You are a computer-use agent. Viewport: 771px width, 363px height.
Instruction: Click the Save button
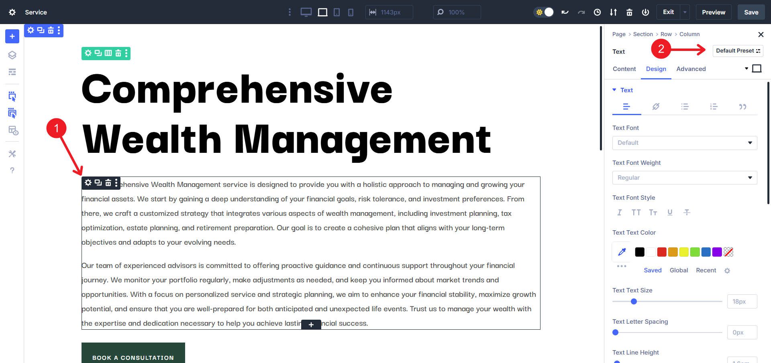pos(751,12)
